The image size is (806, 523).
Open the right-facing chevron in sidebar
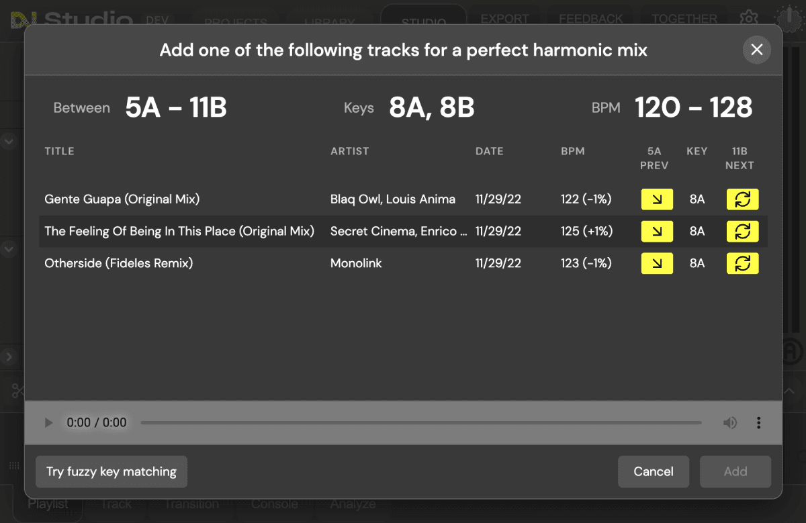9,356
